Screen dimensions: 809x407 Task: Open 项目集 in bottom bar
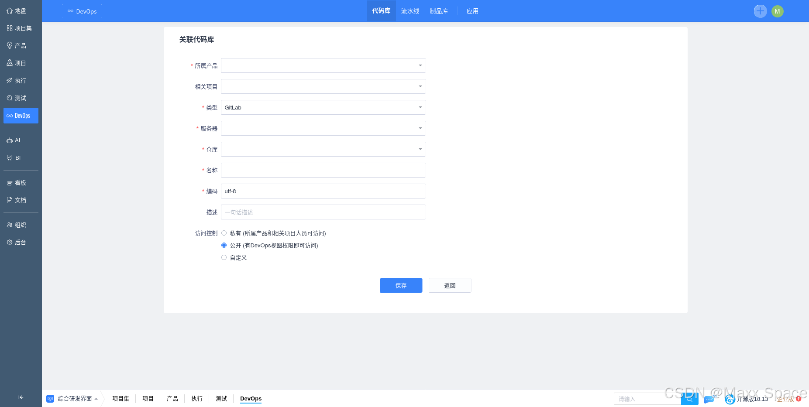[121, 399]
